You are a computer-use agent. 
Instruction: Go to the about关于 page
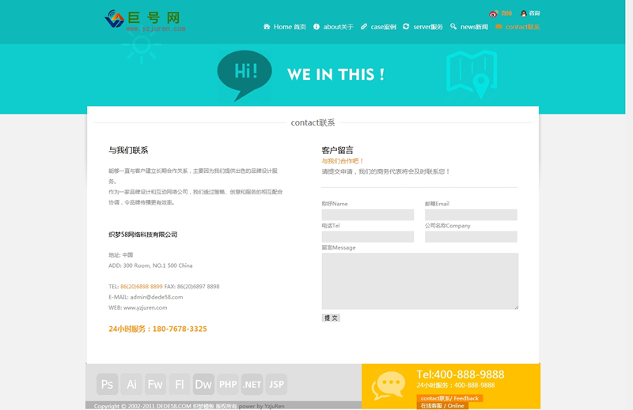(333, 27)
